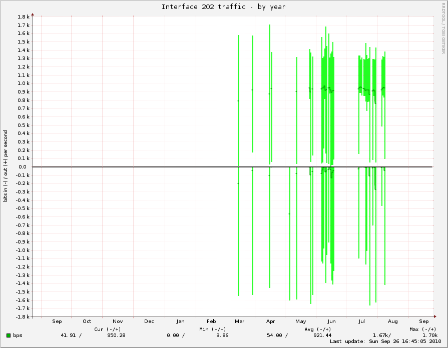
Task: Click the '-0.1 k' y-axis label
Action: (x=23, y=175)
